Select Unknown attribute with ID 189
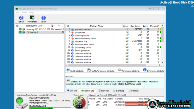The width and height of the screenshot is (194, 109). click(113, 62)
